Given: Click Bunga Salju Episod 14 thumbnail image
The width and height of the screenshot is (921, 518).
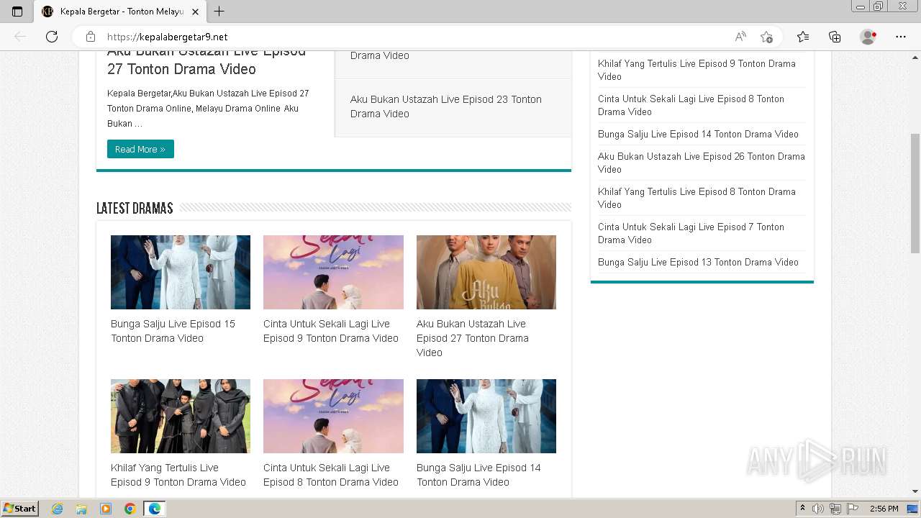Looking at the screenshot, I should (486, 416).
